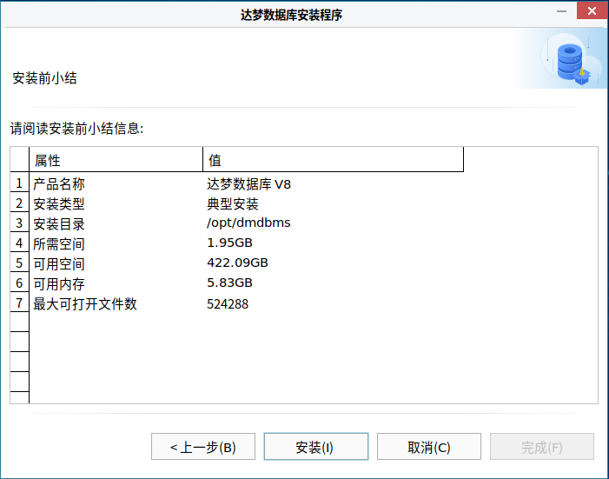Select row number 2 header
The image size is (609, 479).
coord(19,203)
